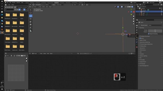Viewport: 163px width, 91px height.
Task: Activate the Move tool in the toolbar
Action: [31, 16]
